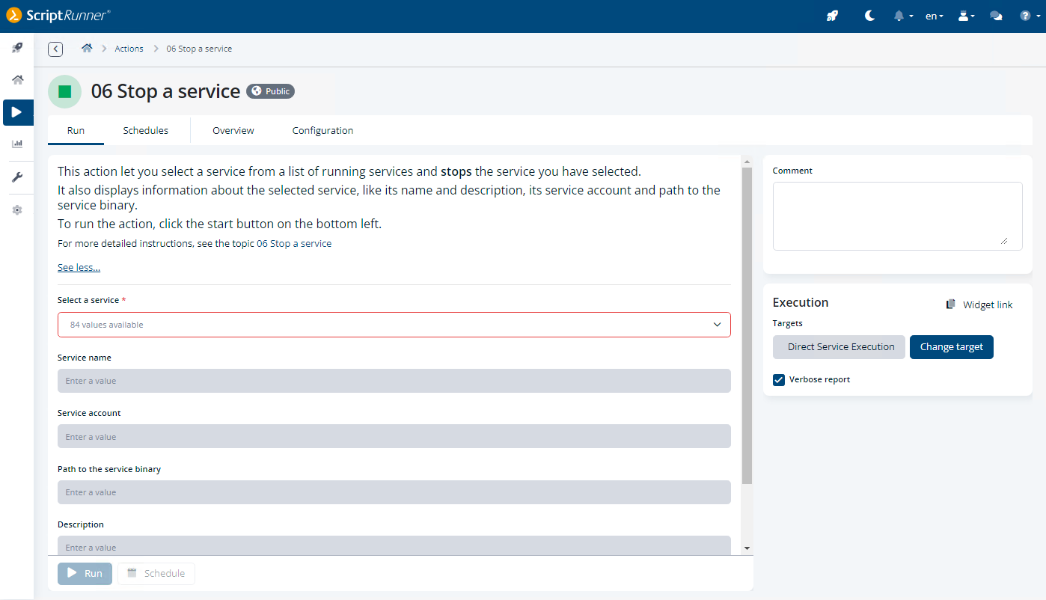The image size is (1046, 600).
Task: Click the 'Service account' field
Action: (x=394, y=436)
